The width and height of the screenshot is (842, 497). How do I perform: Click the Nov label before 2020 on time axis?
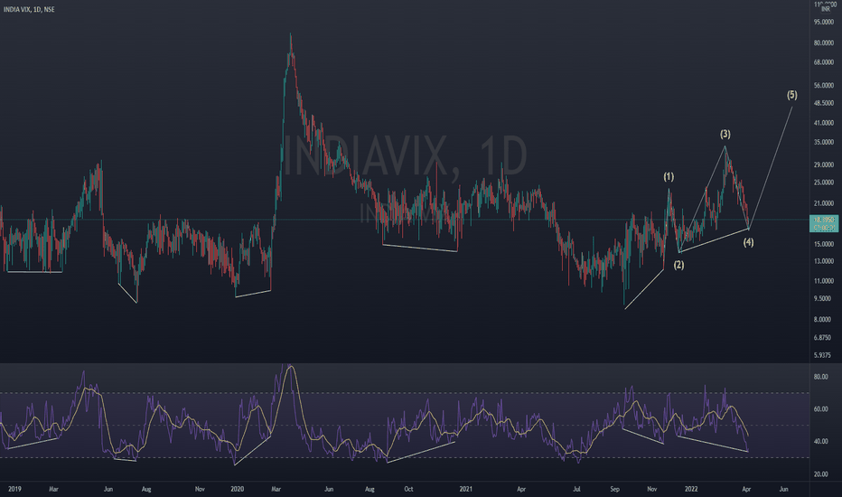200,489
